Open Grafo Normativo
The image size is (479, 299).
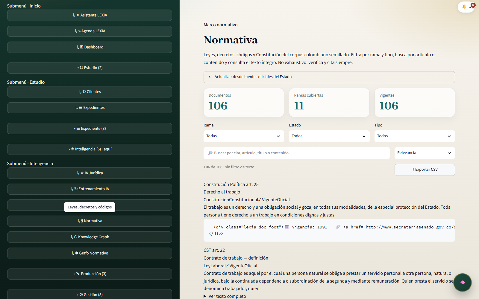(x=90, y=253)
